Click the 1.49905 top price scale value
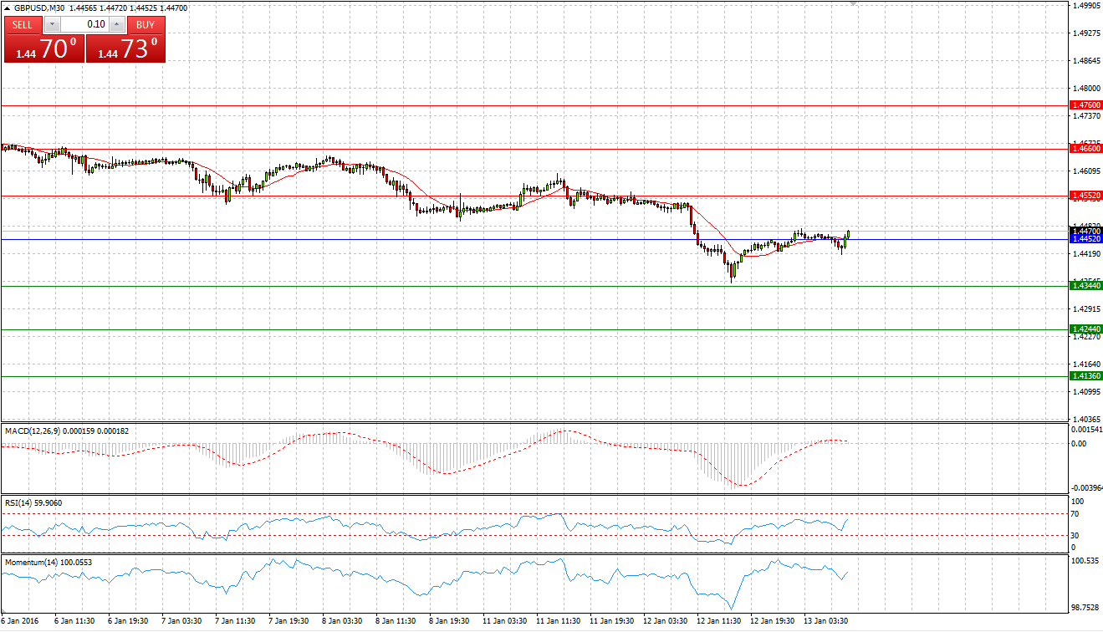The width and height of the screenshot is (1103, 632). (1087, 6)
